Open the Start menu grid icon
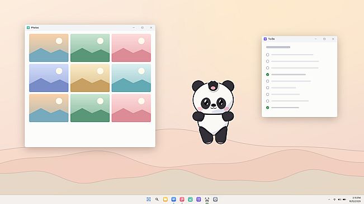Image resolution: width=364 pixels, height=204 pixels. [149, 199]
